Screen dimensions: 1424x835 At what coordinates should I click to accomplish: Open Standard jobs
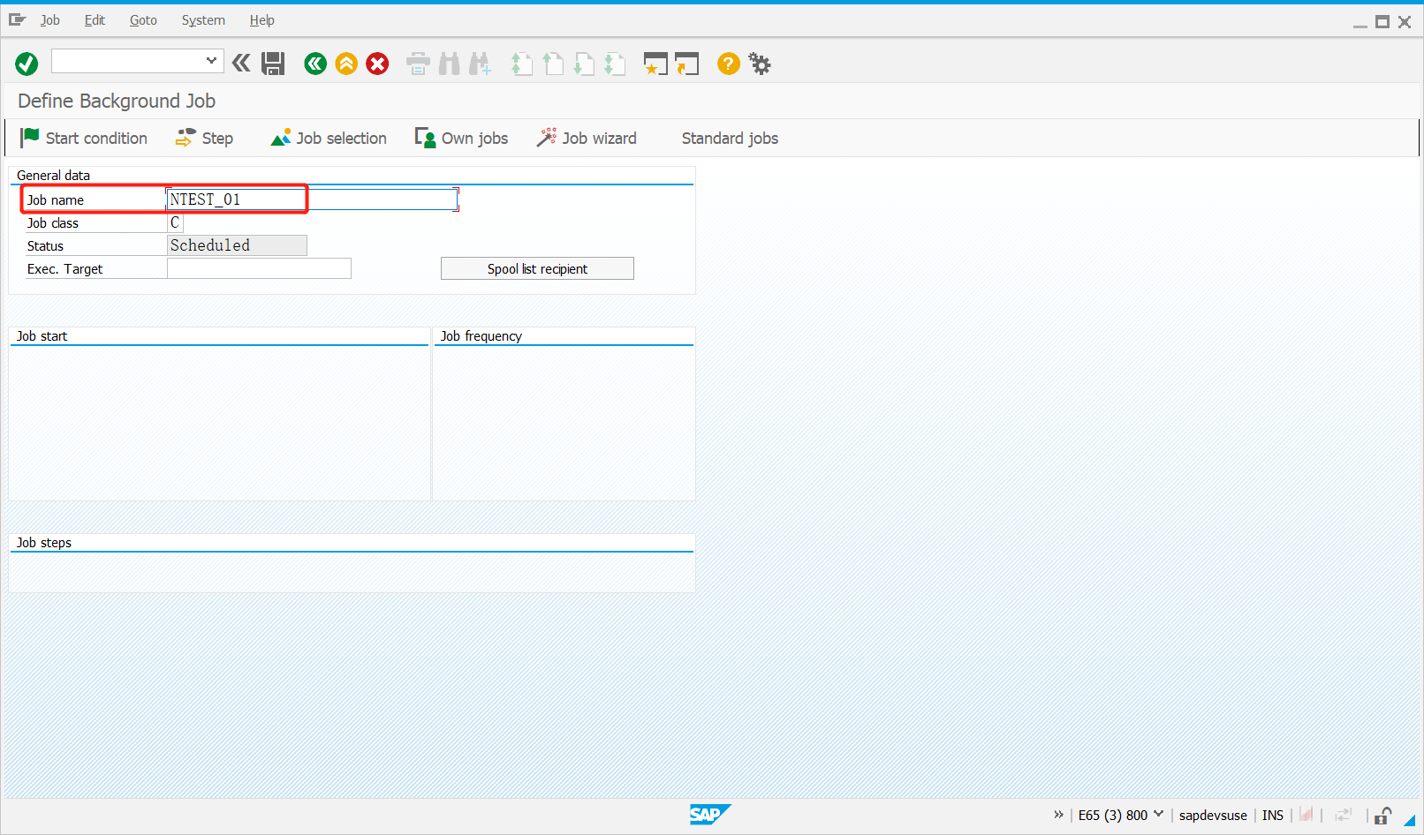729,138
